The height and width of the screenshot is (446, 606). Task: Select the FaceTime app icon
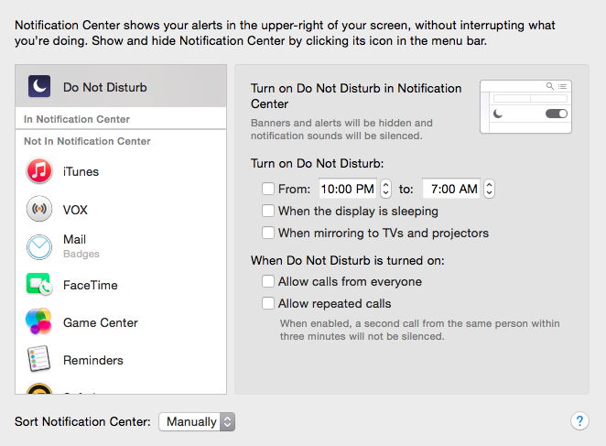click(39, 284)
